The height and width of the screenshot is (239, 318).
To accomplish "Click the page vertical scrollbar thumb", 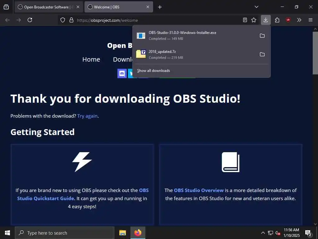I will tap(315, 53).
